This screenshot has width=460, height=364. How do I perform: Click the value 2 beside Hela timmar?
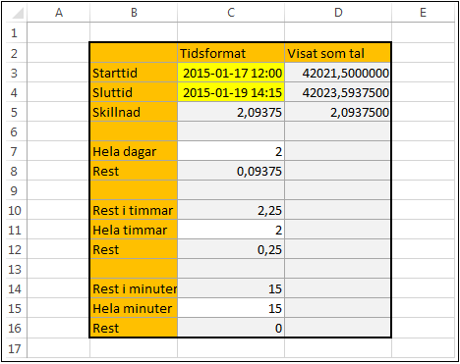231,230
